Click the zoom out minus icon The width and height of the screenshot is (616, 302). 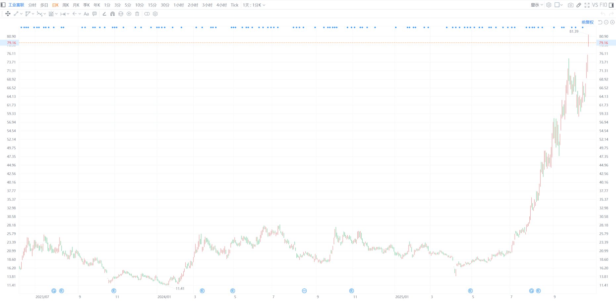pyautogui.click(x=606, y=22)
